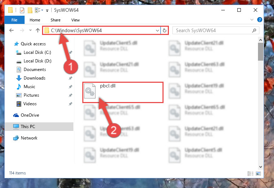Viewport: 274px width, 188px height.
Task: Switch to the View ribbon tab
Action: 76,20
